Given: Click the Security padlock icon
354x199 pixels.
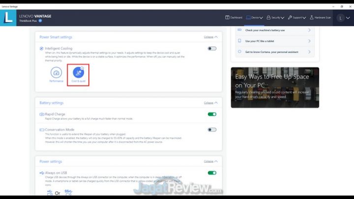Looking at the screenshot, I should (x=268, y=18).
